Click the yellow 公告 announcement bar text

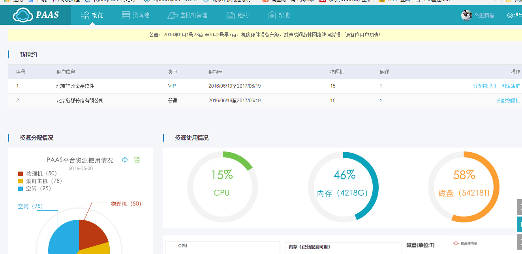[x=265, y=35]
